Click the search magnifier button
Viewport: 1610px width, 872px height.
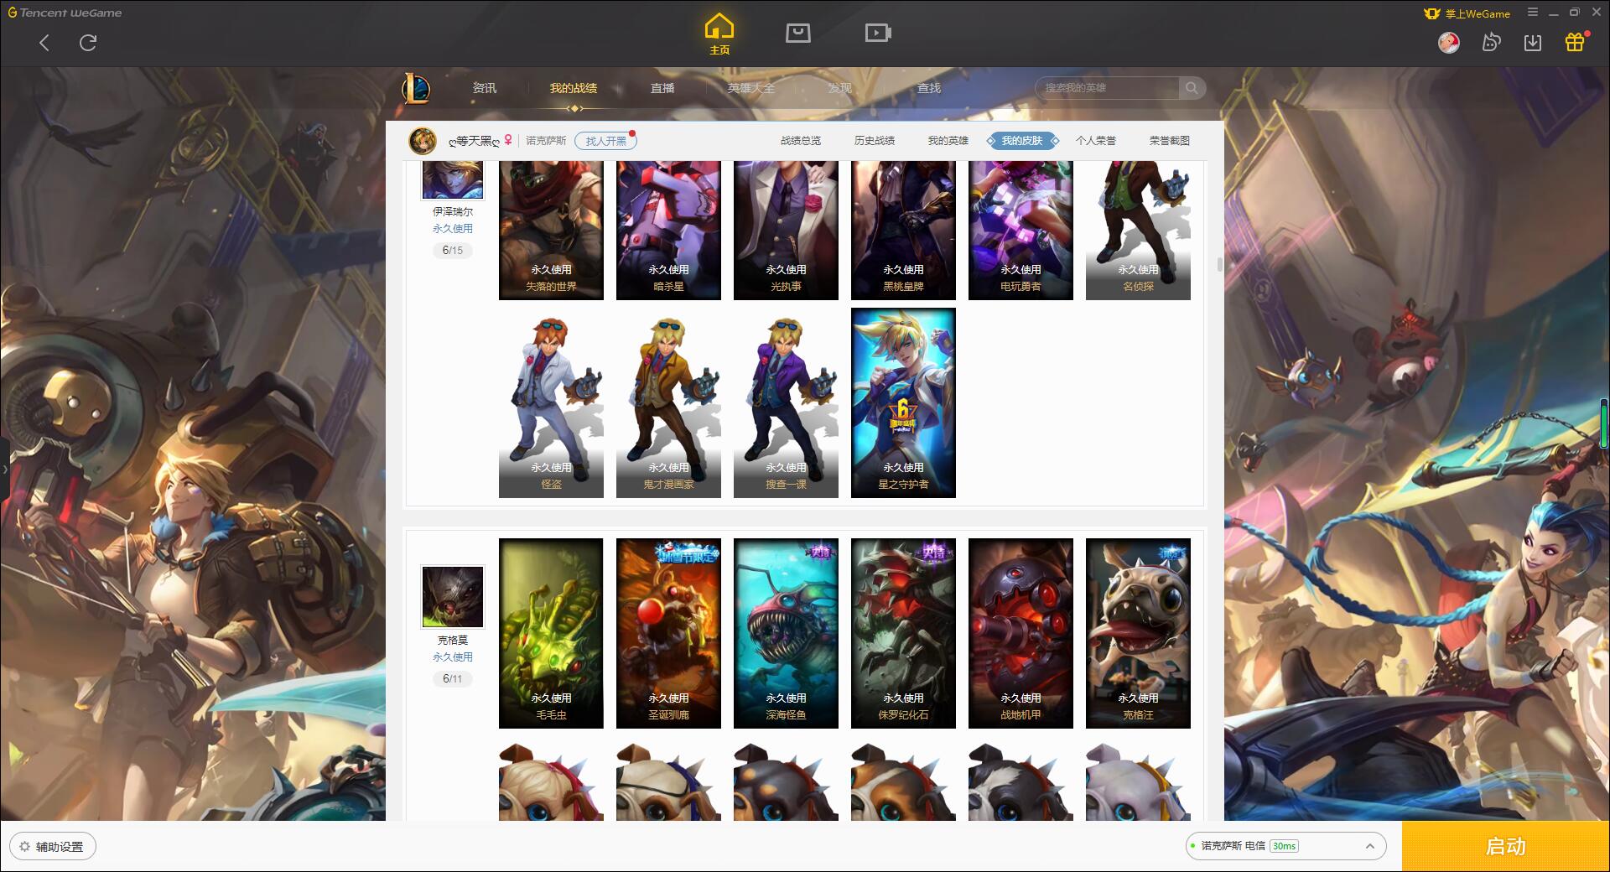click(1191, 88)
